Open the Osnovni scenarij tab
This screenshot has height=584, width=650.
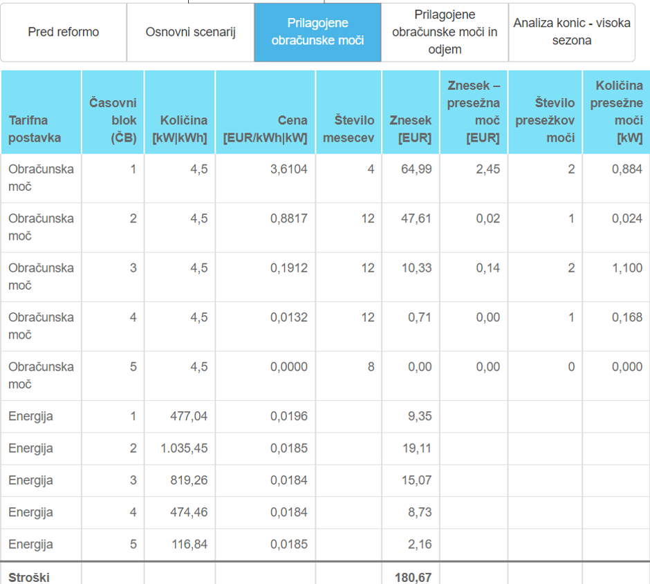pos(190,32)
